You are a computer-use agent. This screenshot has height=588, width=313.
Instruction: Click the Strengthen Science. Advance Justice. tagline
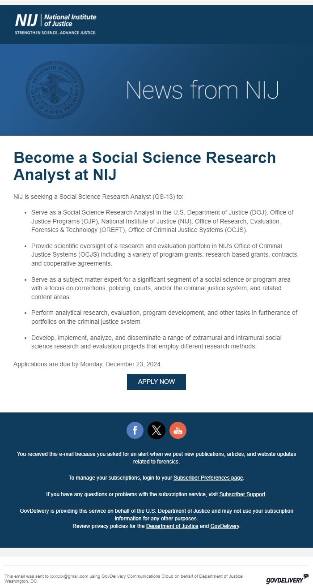[x=55, y=33]
